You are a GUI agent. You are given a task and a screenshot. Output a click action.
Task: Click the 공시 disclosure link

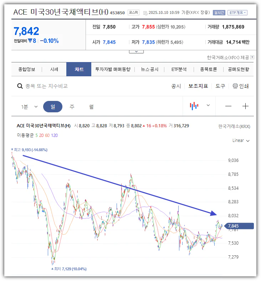coord(176,86)
